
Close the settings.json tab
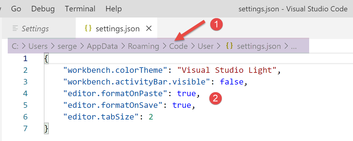tap(149, 29)
